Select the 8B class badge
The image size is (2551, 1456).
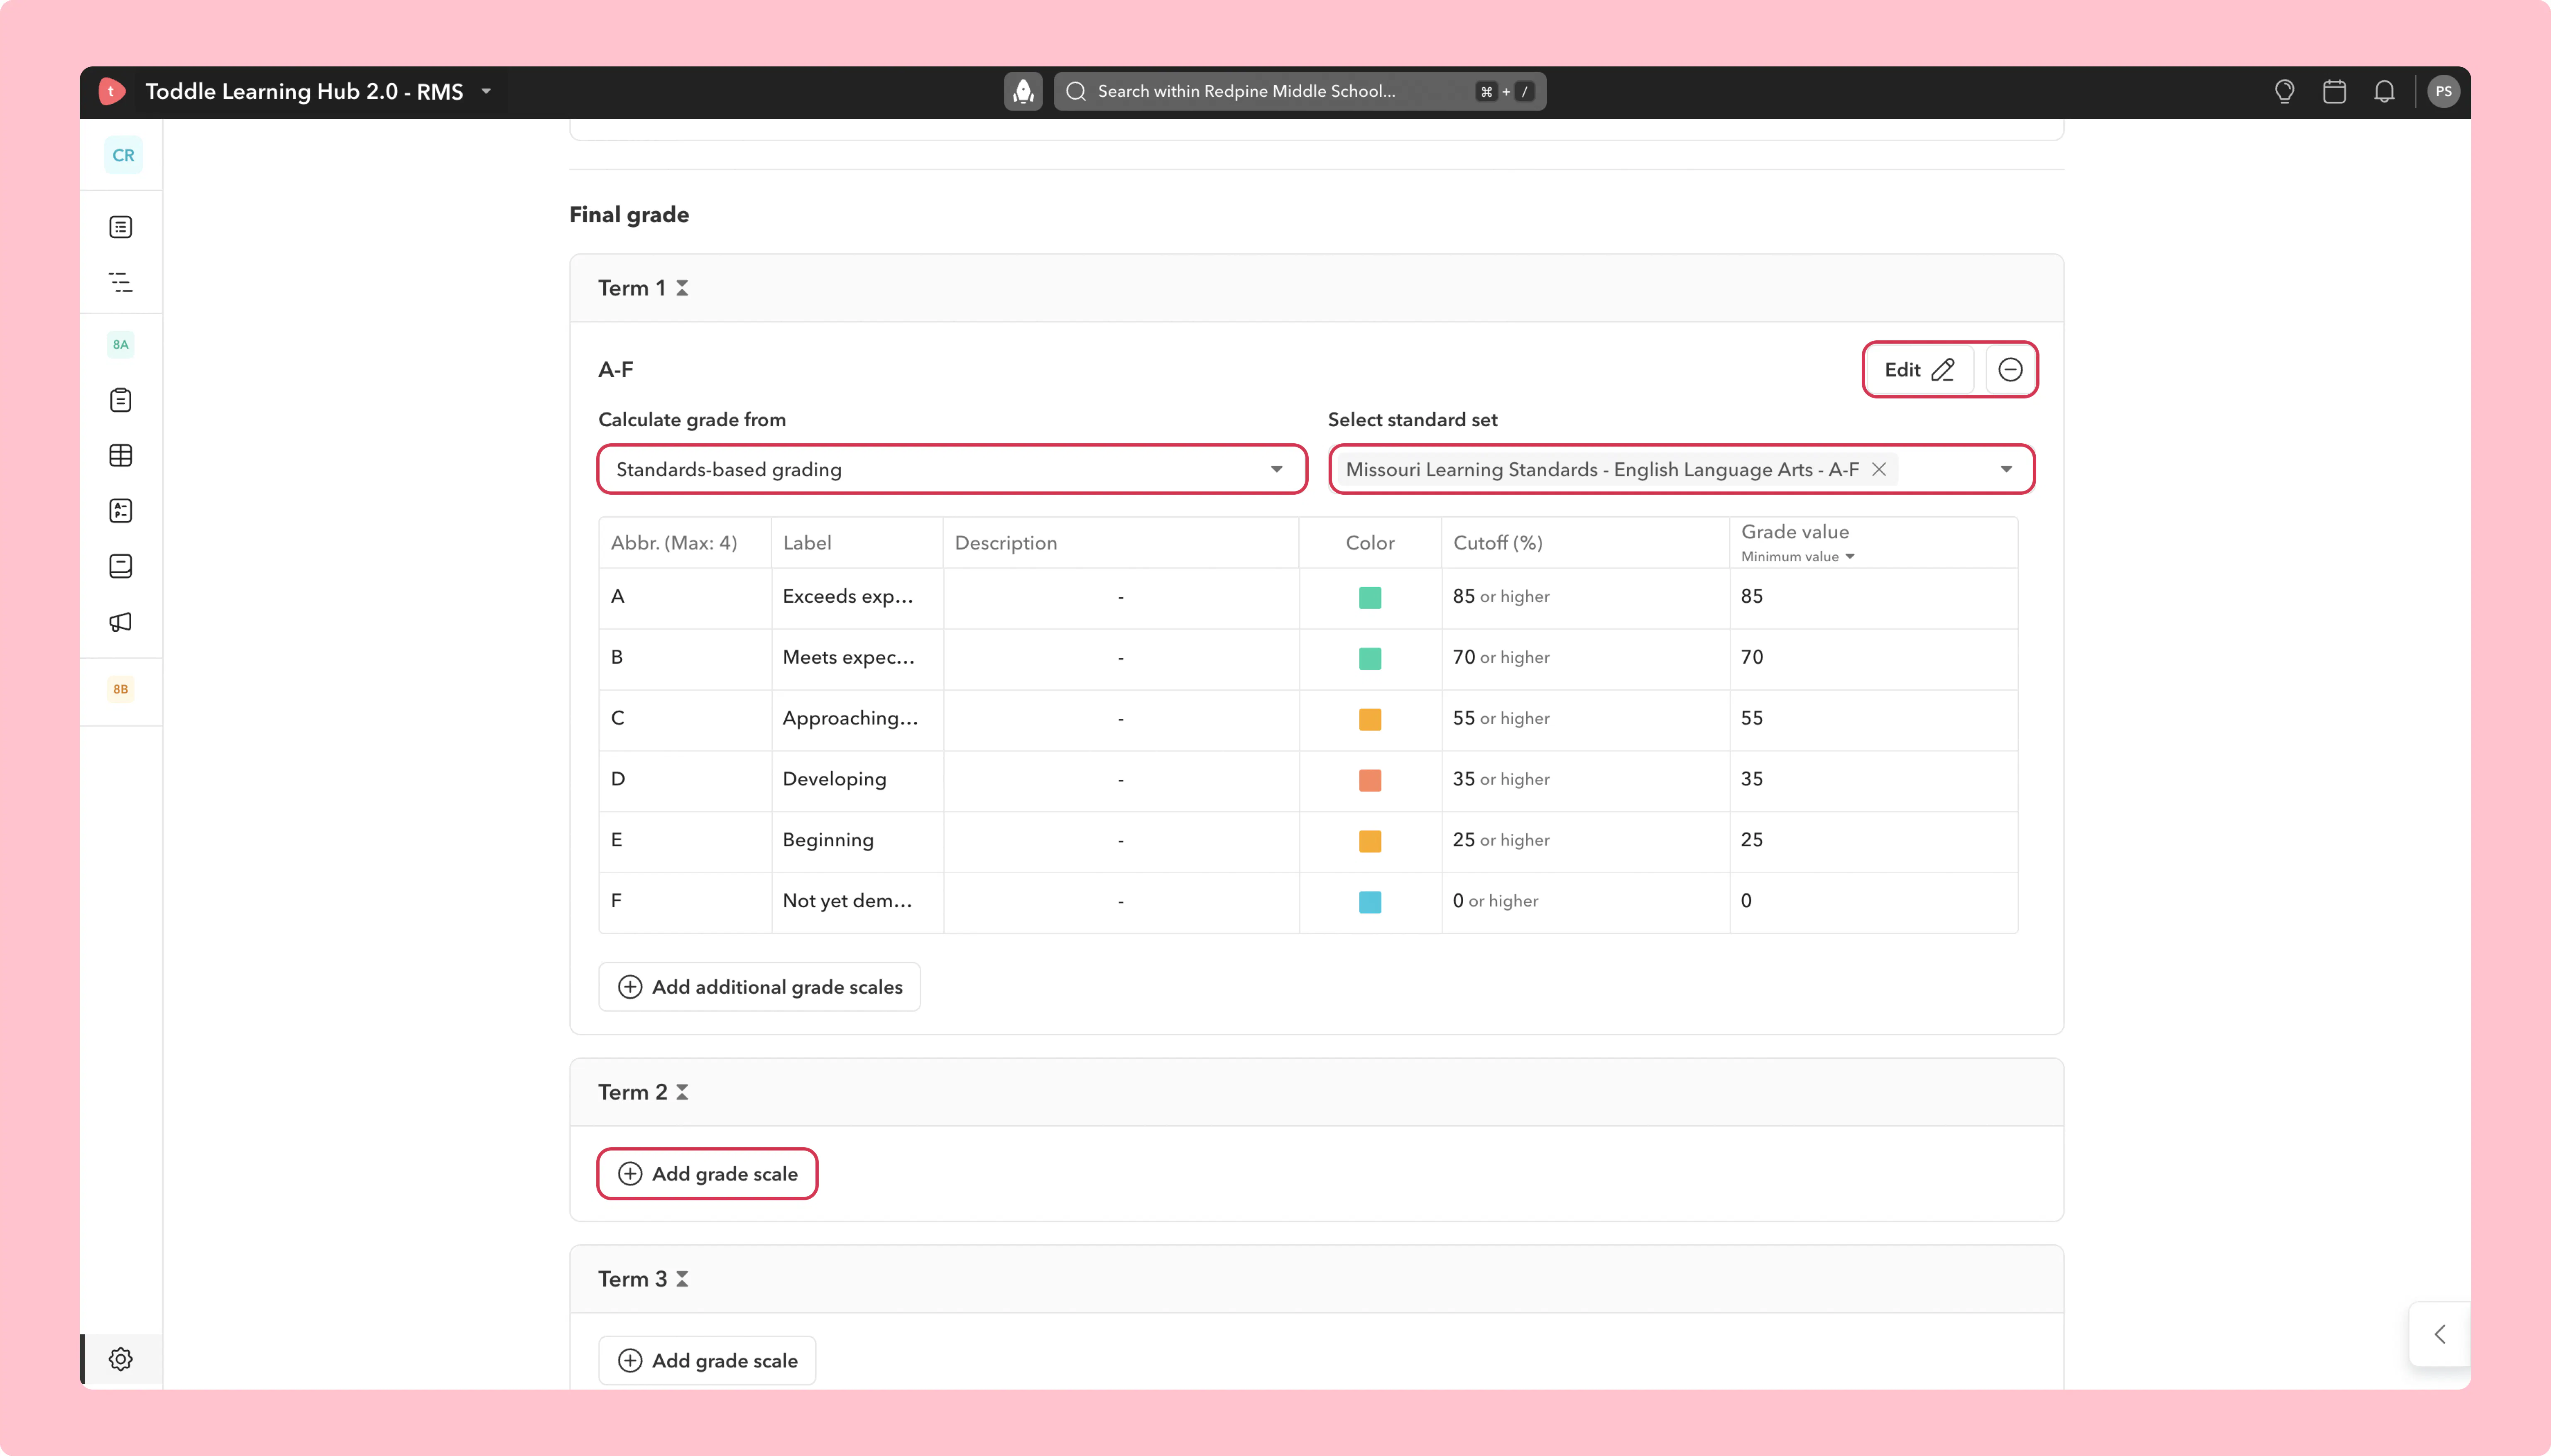121,689
